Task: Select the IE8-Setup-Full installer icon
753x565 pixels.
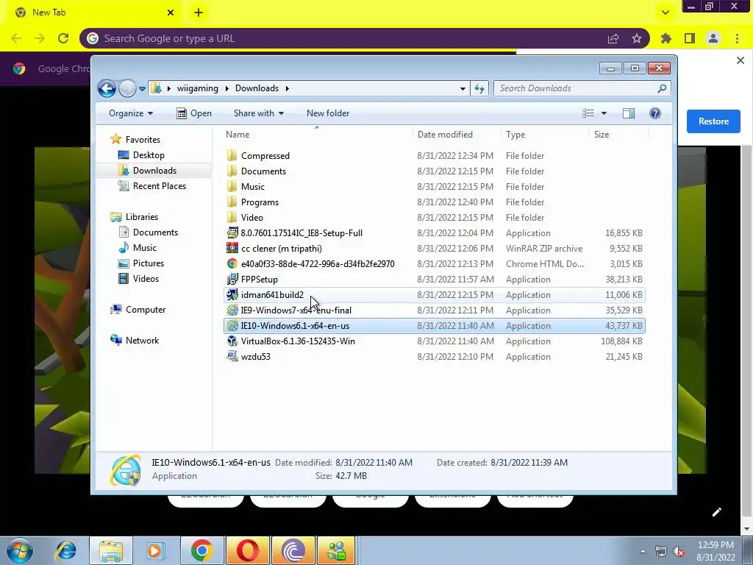Action: click(x=232, y=233)
